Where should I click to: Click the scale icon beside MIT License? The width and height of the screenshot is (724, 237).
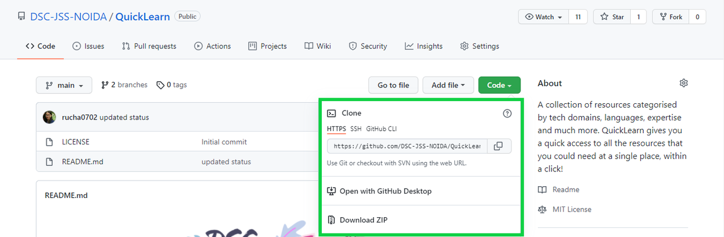(542, 209)
